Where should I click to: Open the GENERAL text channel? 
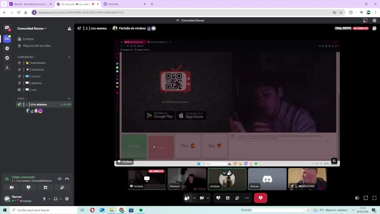pos(44,83)
